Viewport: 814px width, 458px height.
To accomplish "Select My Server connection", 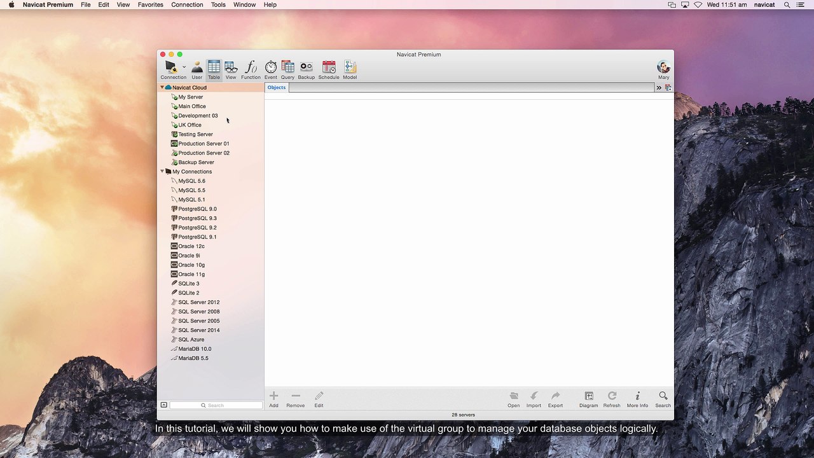I will tap(191, 97).
